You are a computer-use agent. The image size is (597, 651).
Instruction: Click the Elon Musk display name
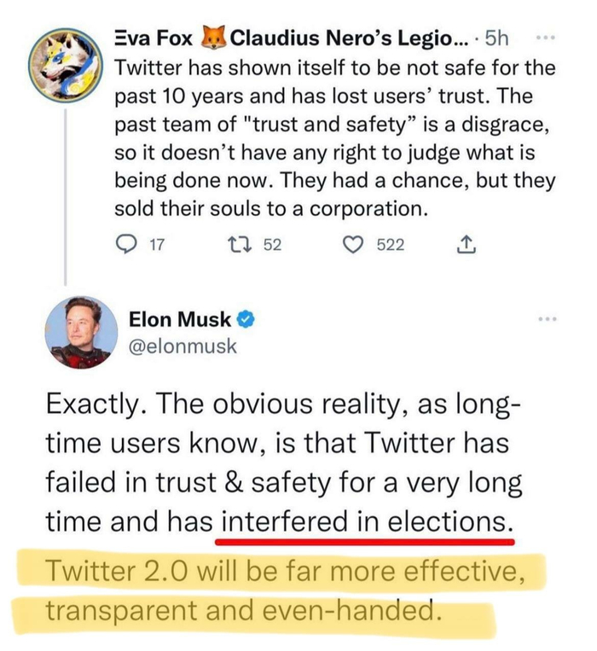pyautogui.click(x=180, y=320)
